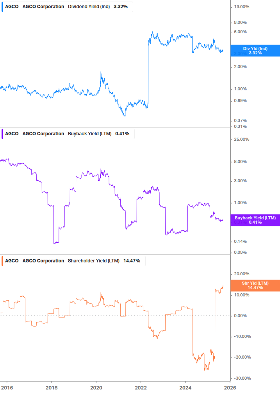
Task: Click the orange Shr Yld (LTM) 14.47% tag
Action: pos(255,285)
